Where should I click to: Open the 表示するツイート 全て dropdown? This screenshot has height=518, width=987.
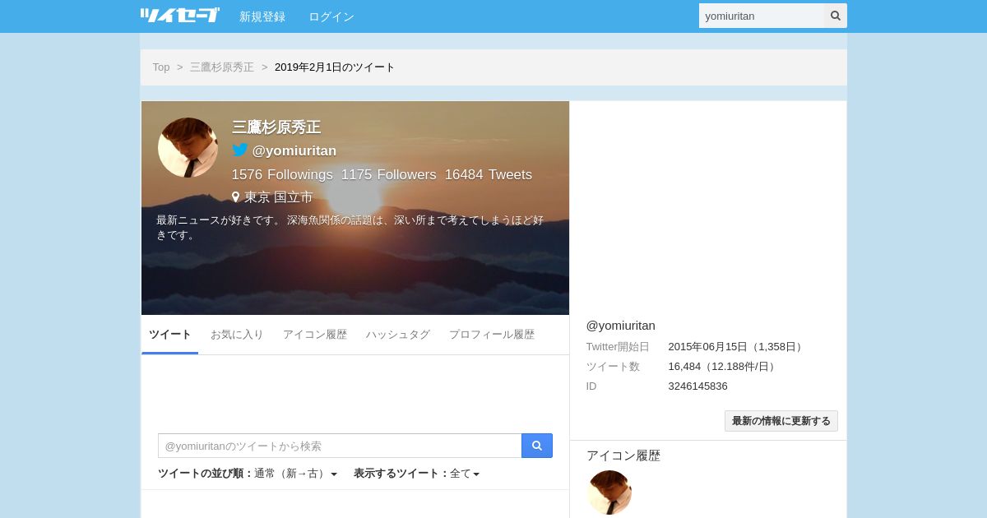[x=465, y=474]
